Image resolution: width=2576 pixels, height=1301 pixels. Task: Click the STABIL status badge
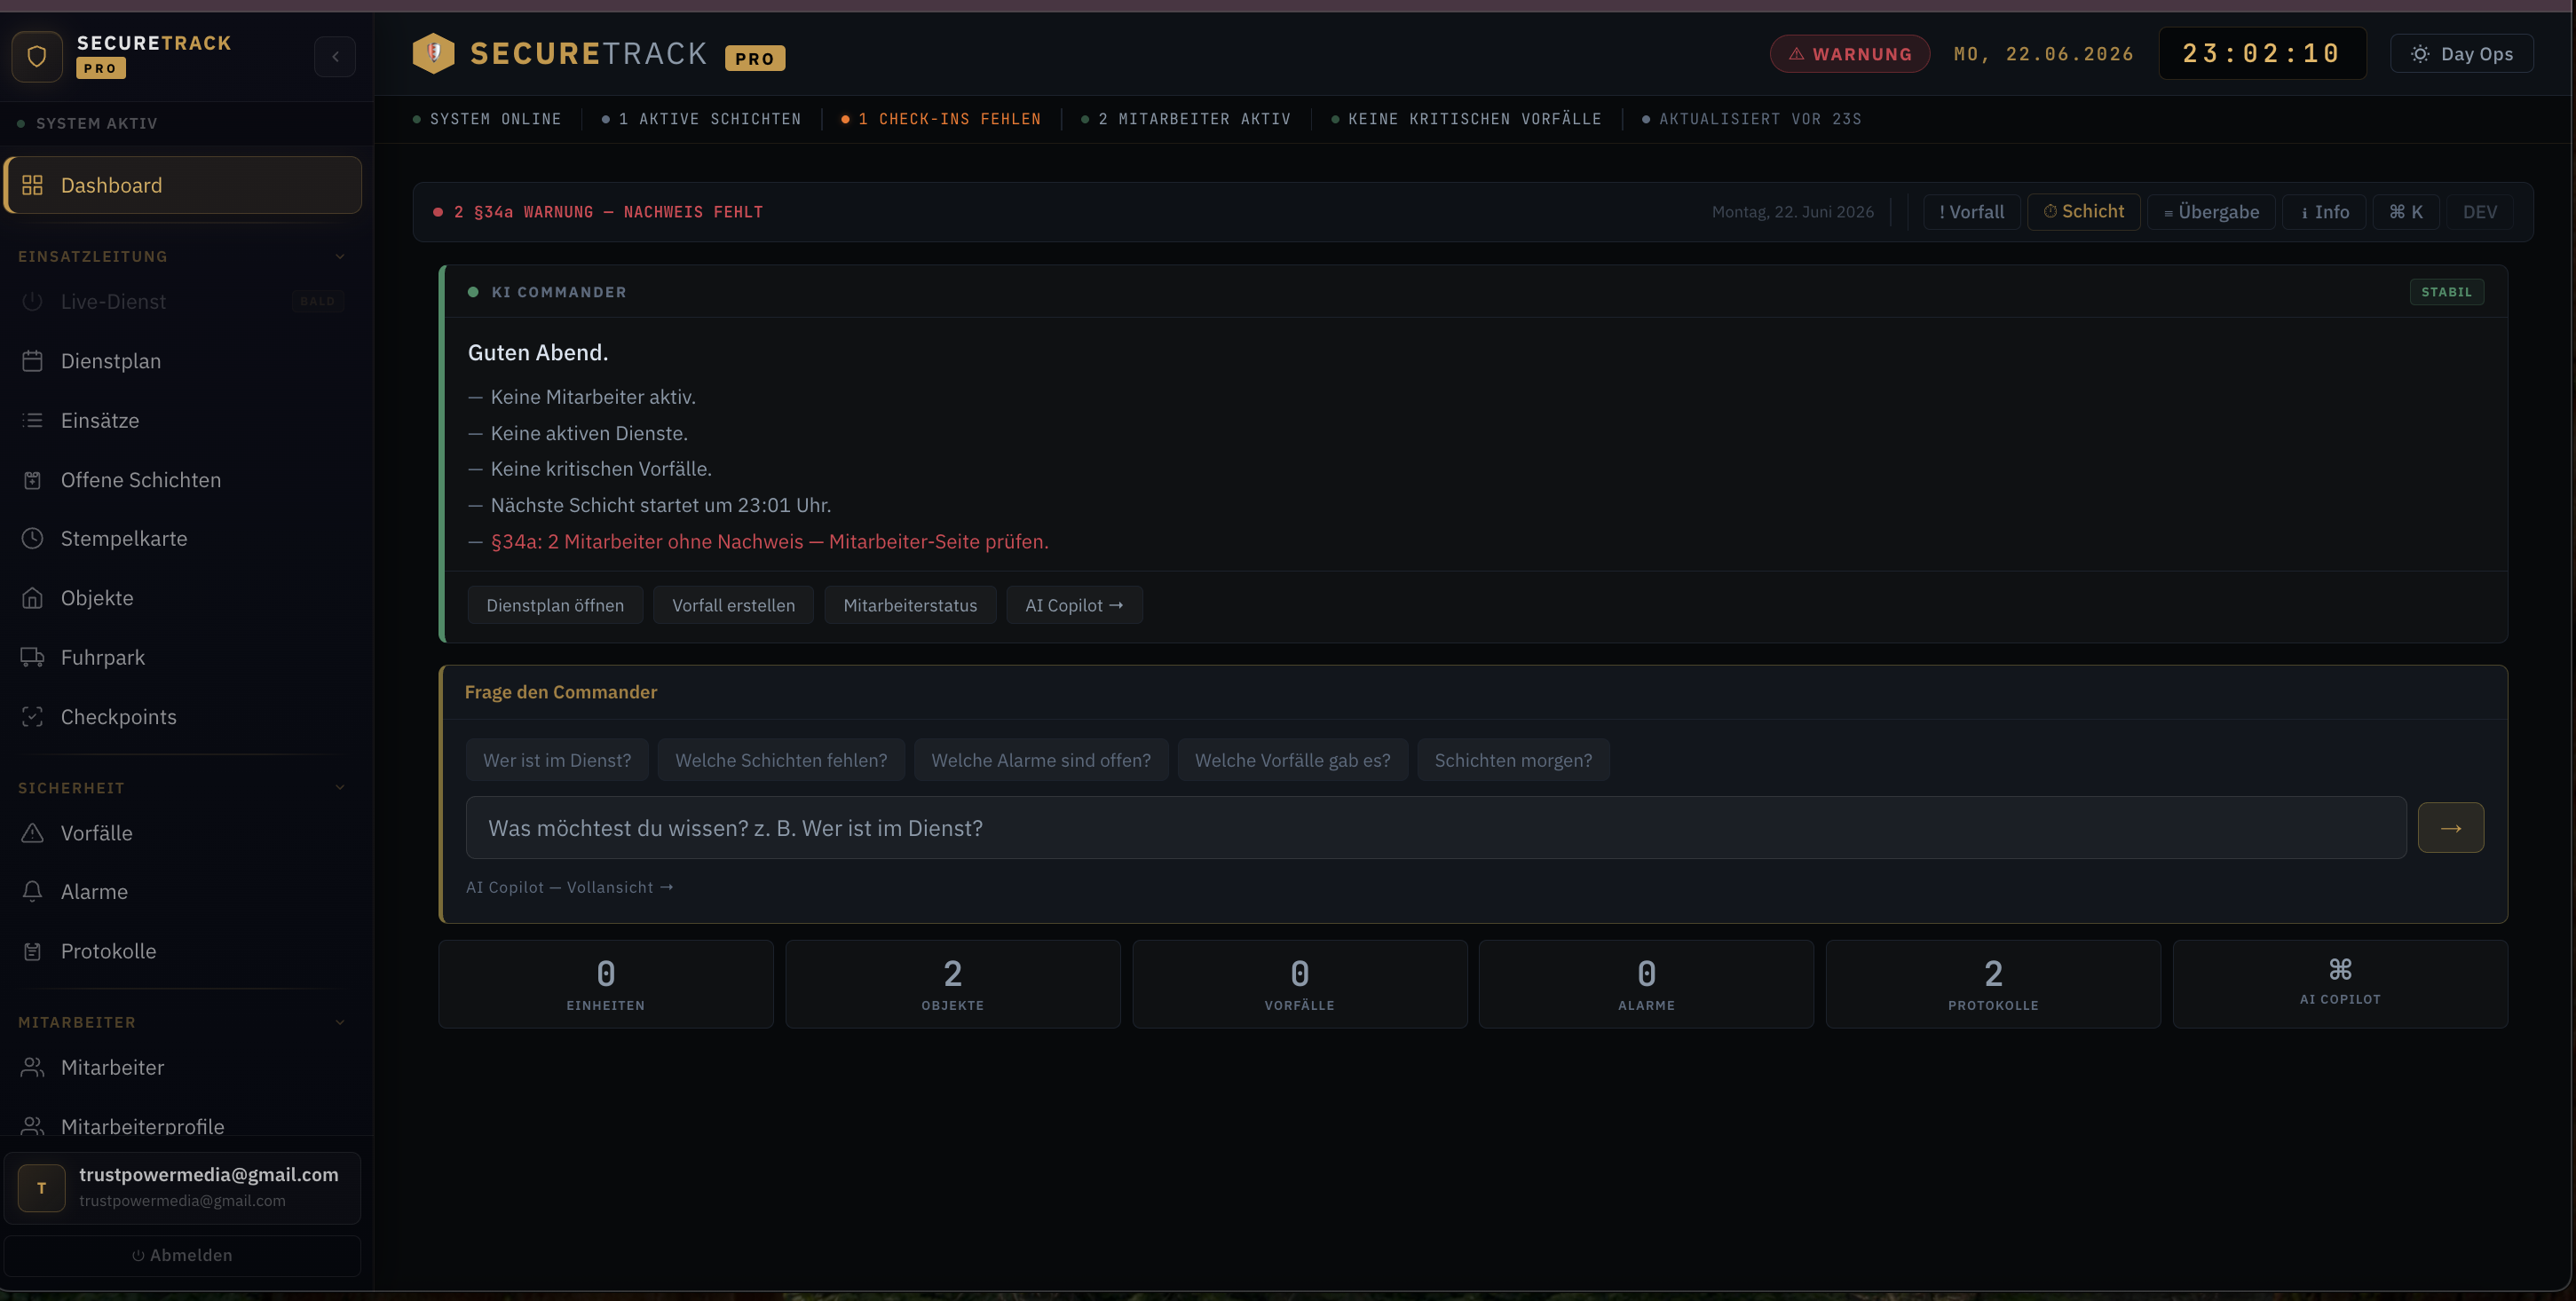coord(2447,292)
